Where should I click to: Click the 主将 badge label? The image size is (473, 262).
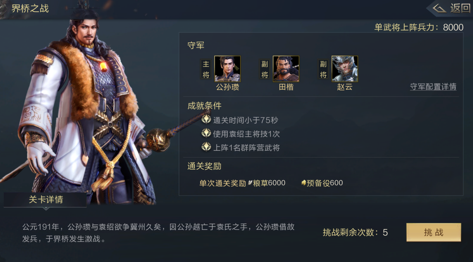206,69
